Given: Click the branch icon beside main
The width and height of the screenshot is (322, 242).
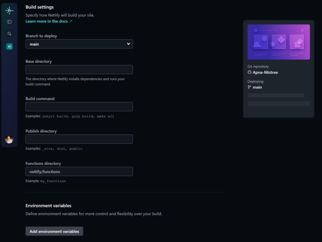Looking at the screenshot, I should 249,87.
